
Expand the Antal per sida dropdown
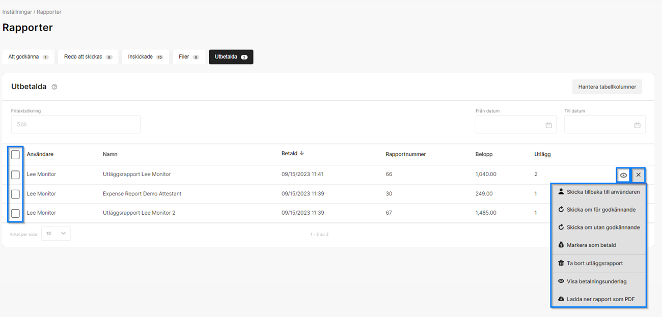[56, 234]
